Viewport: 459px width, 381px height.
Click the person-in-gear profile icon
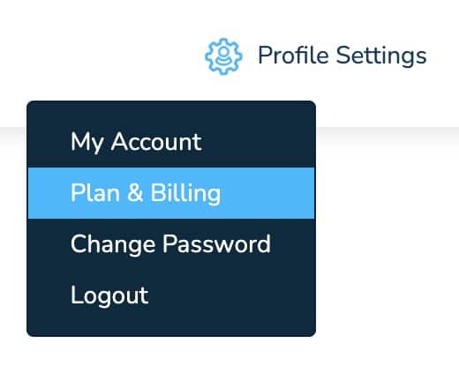[x=223, y=56]
